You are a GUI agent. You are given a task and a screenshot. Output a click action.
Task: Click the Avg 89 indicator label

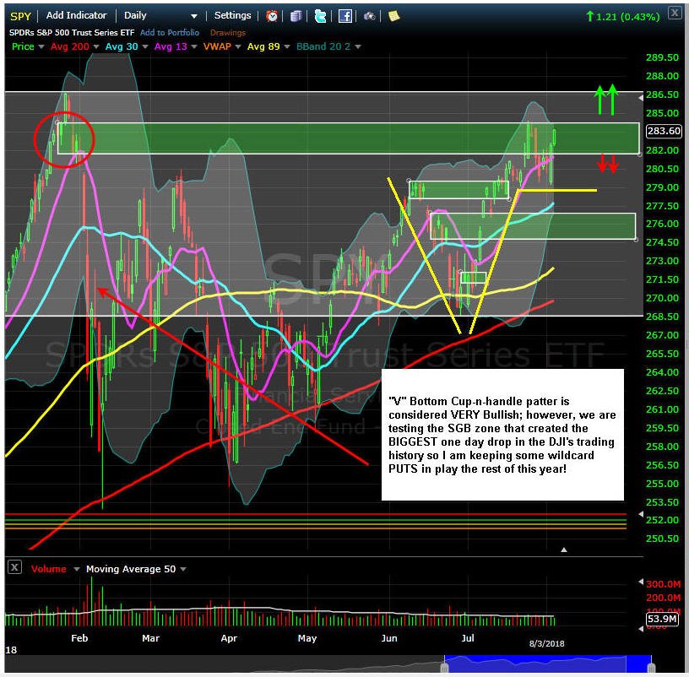coord(263,46)
